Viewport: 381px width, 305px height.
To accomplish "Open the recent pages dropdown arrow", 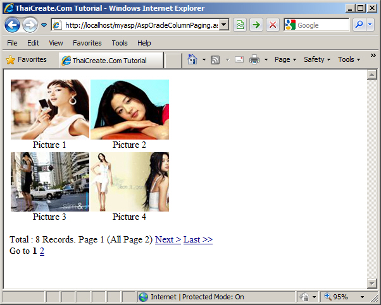I will pos(44,25).
